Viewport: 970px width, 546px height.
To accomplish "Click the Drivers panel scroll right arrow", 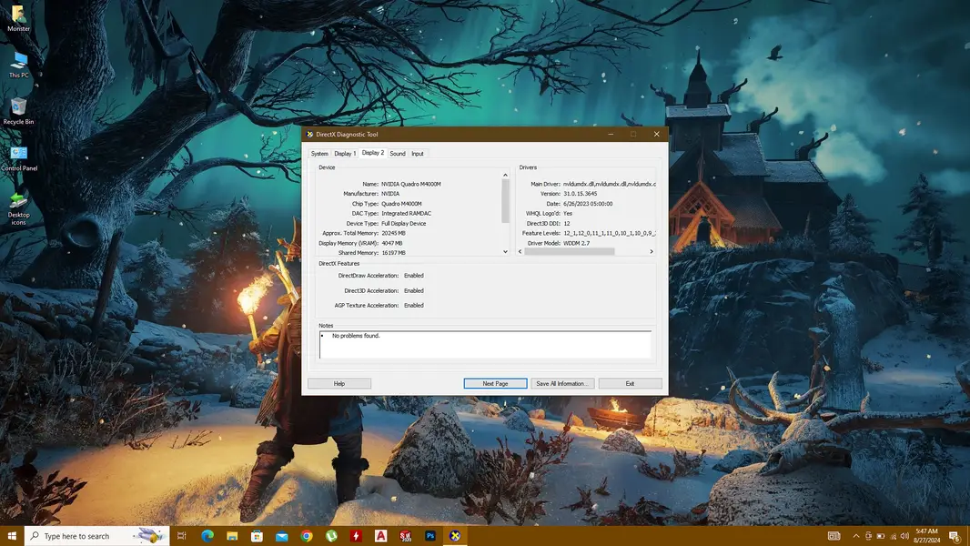I will tap(652, 252).
